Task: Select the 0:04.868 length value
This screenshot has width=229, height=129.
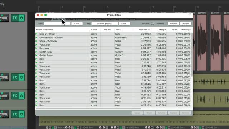Action: click(161, 48)
